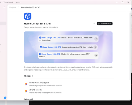Select the 'Model this reference and export STEP' prompt
The width and height of the screenshot is (132, 105).
pos(68,55)
